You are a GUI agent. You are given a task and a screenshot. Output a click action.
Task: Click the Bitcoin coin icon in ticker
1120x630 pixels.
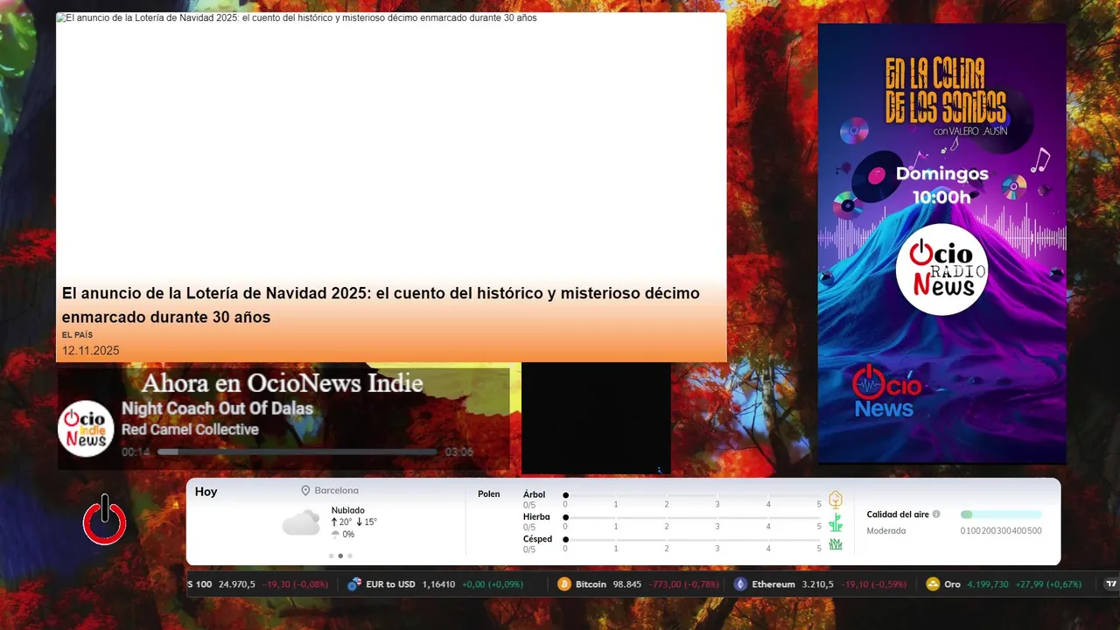coord(564,584)
